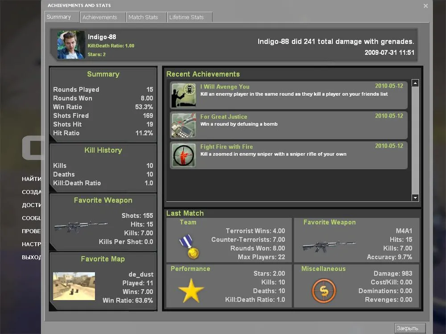Click the Dominations: 0.00 stat
Screen dimensions: 446x334
point(385,291)
